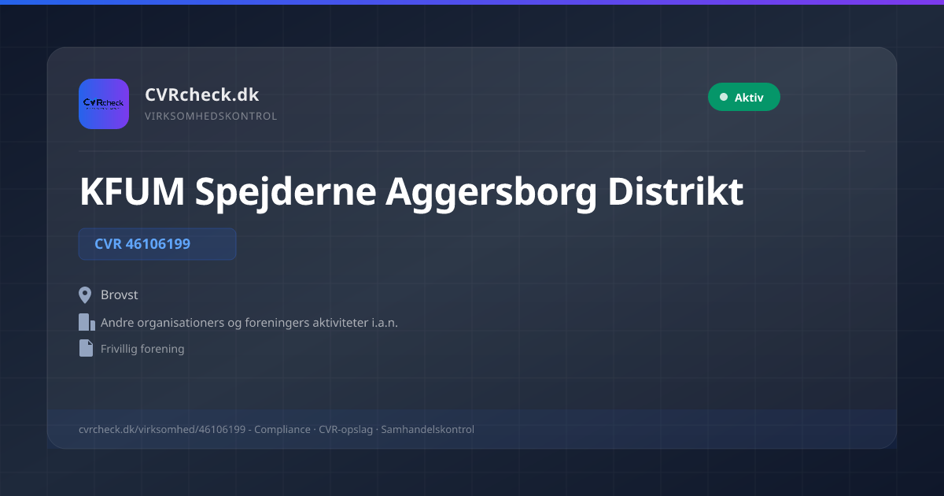Click the green Aktiv status badge
The image size is (944, 496).
[x=744, y=97]
